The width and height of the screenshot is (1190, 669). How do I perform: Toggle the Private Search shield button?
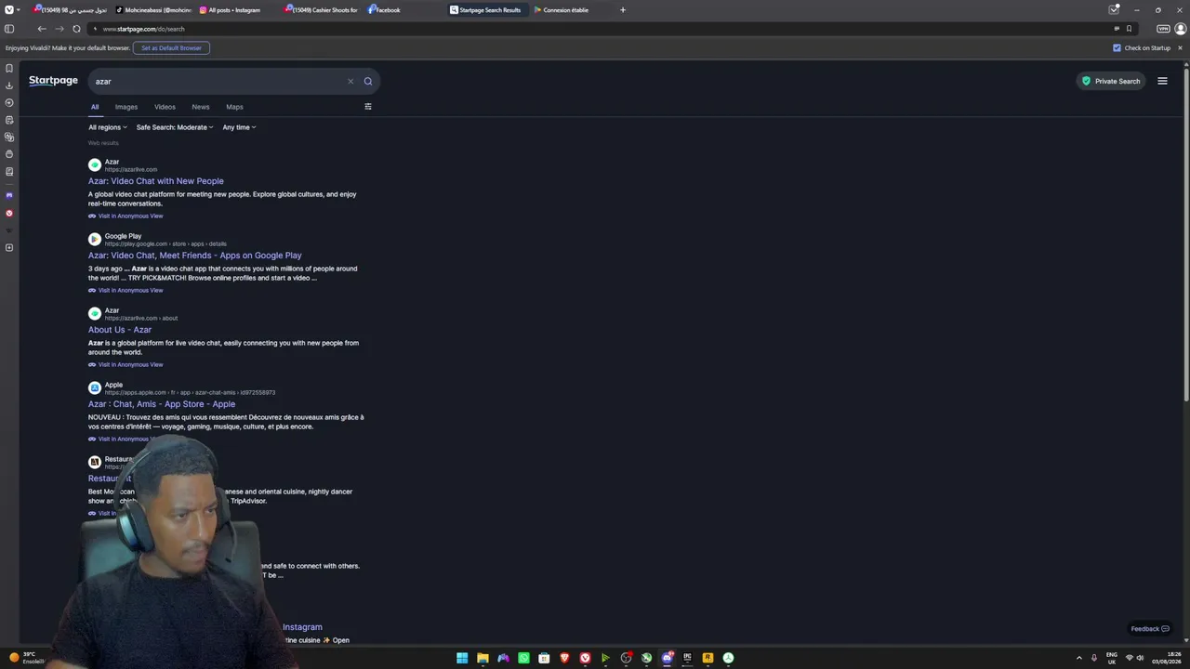(x=1110, y=81)
